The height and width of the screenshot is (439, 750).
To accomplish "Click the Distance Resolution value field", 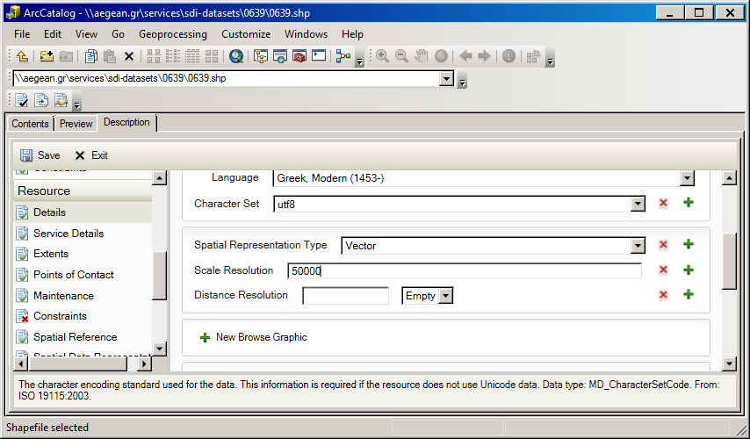I will tap(345, 296).
